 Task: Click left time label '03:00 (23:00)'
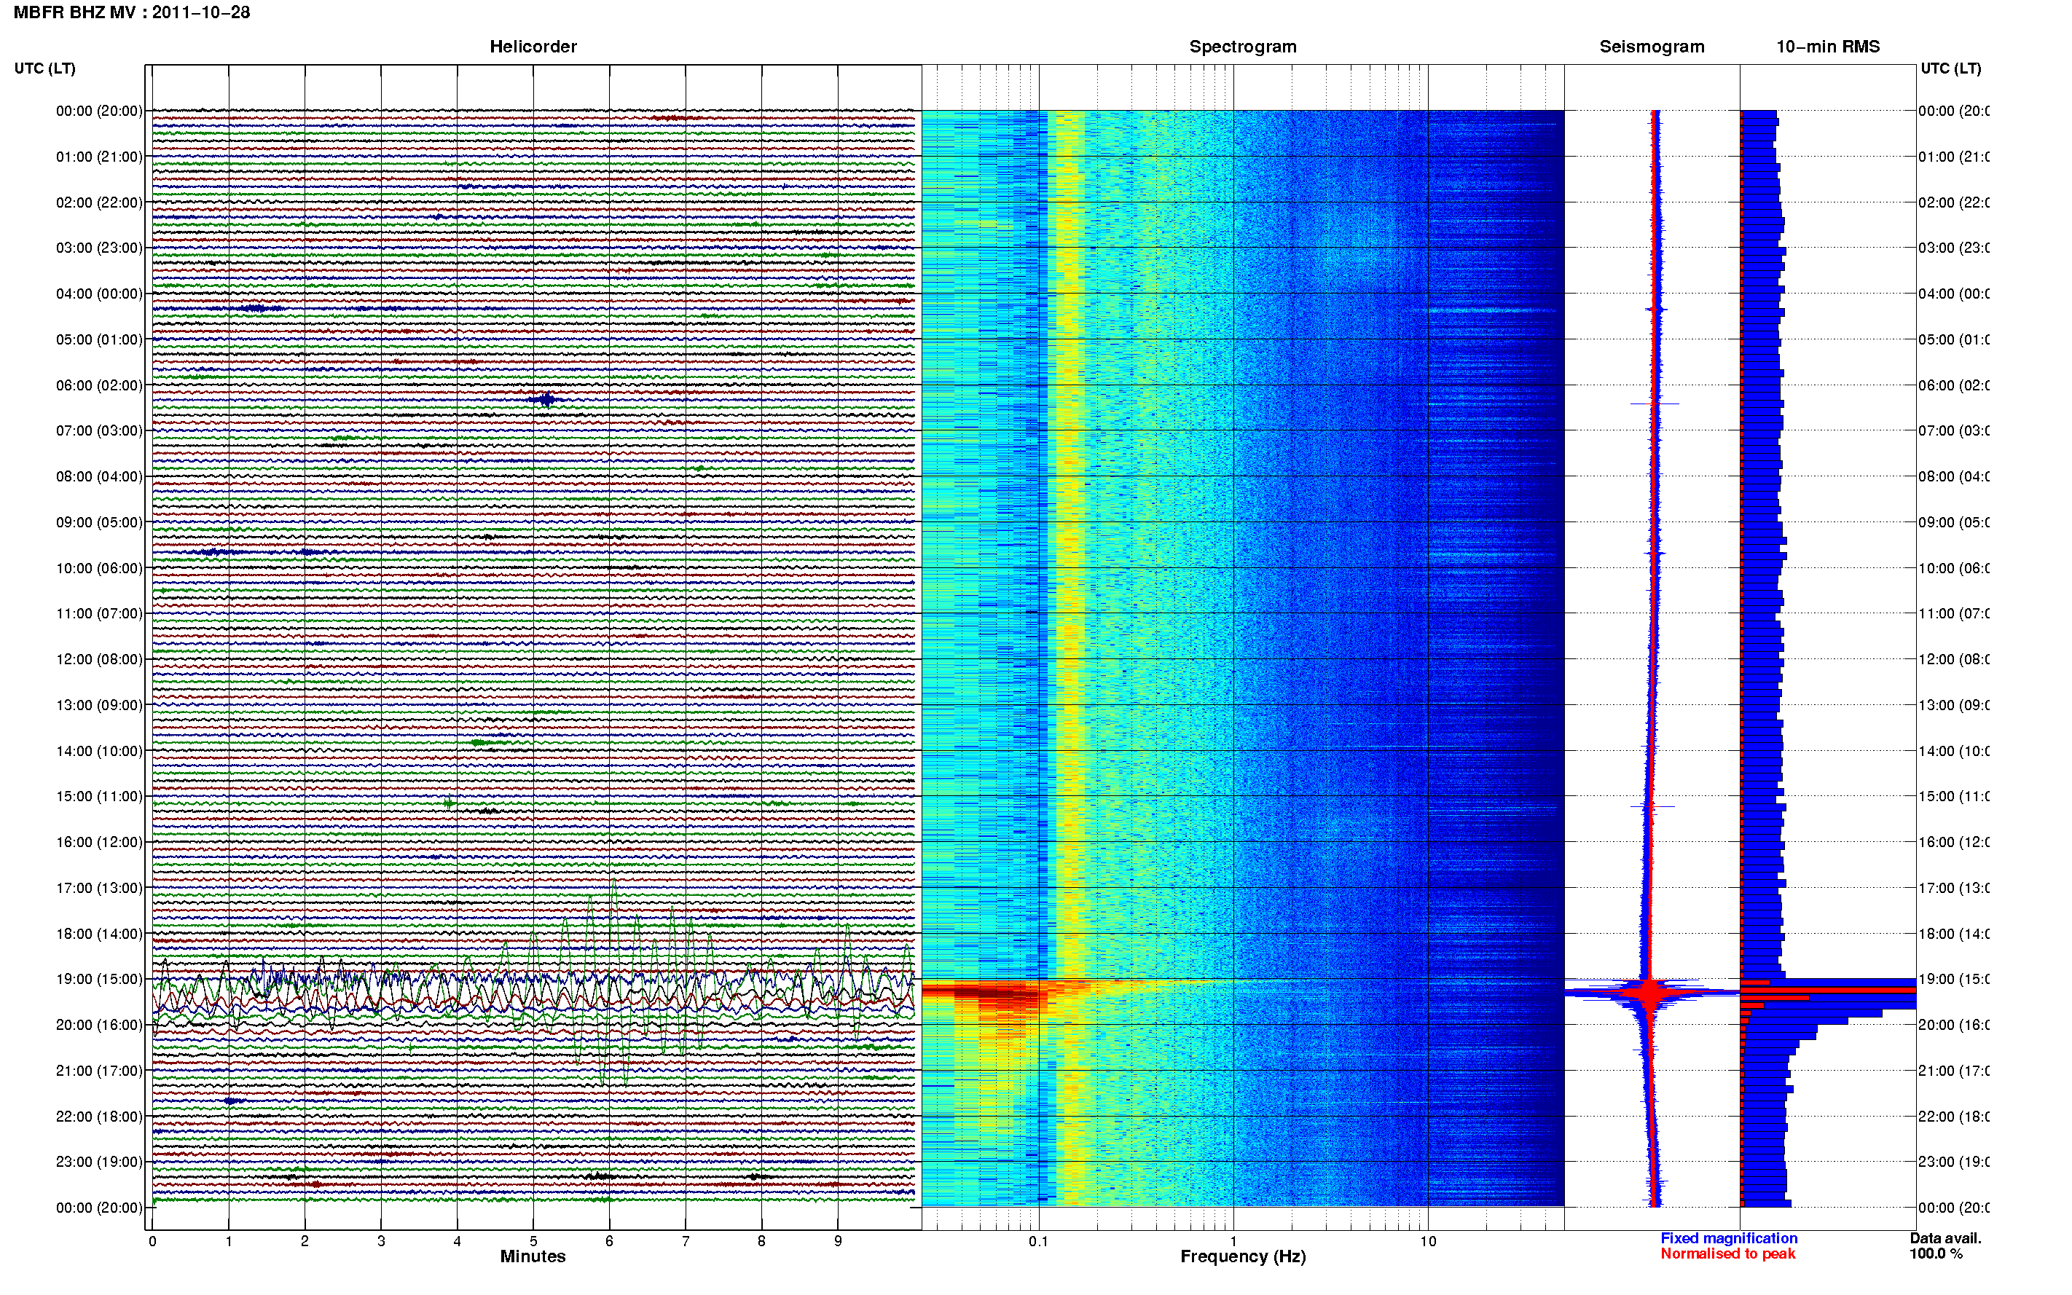coord(99,248)
